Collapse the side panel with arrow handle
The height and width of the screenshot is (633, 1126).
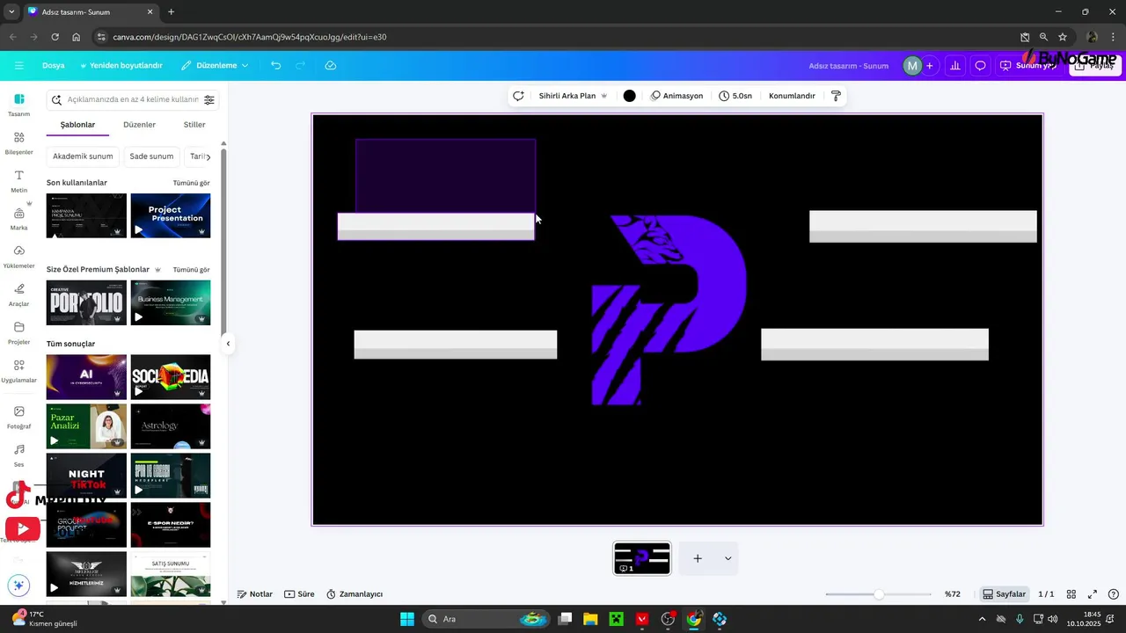coord(228,344)
